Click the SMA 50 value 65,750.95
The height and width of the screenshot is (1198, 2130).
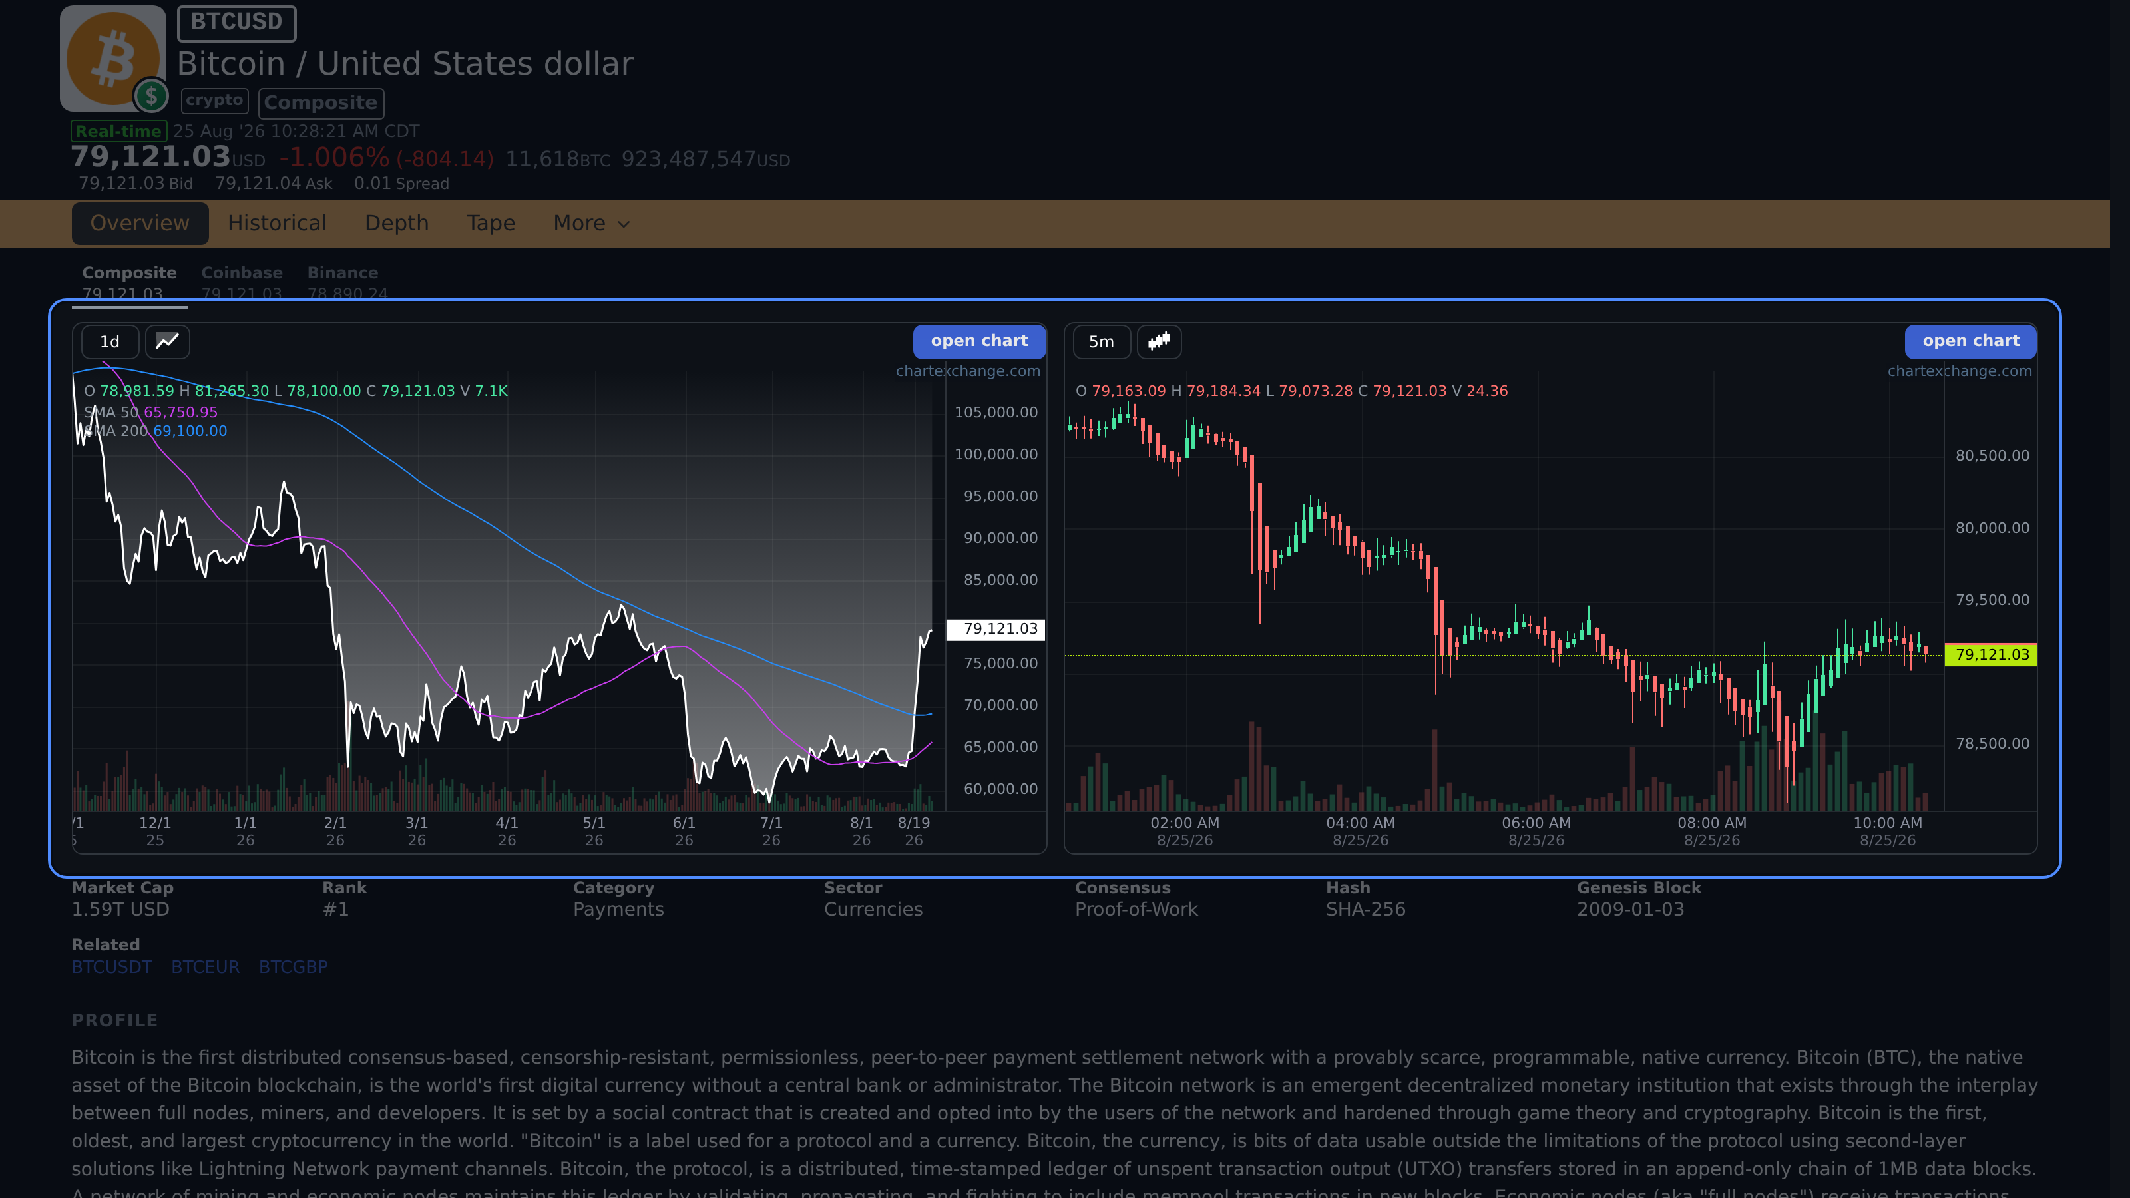tap(181, 412)
